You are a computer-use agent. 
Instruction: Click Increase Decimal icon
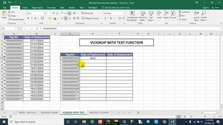pos(119,18)
